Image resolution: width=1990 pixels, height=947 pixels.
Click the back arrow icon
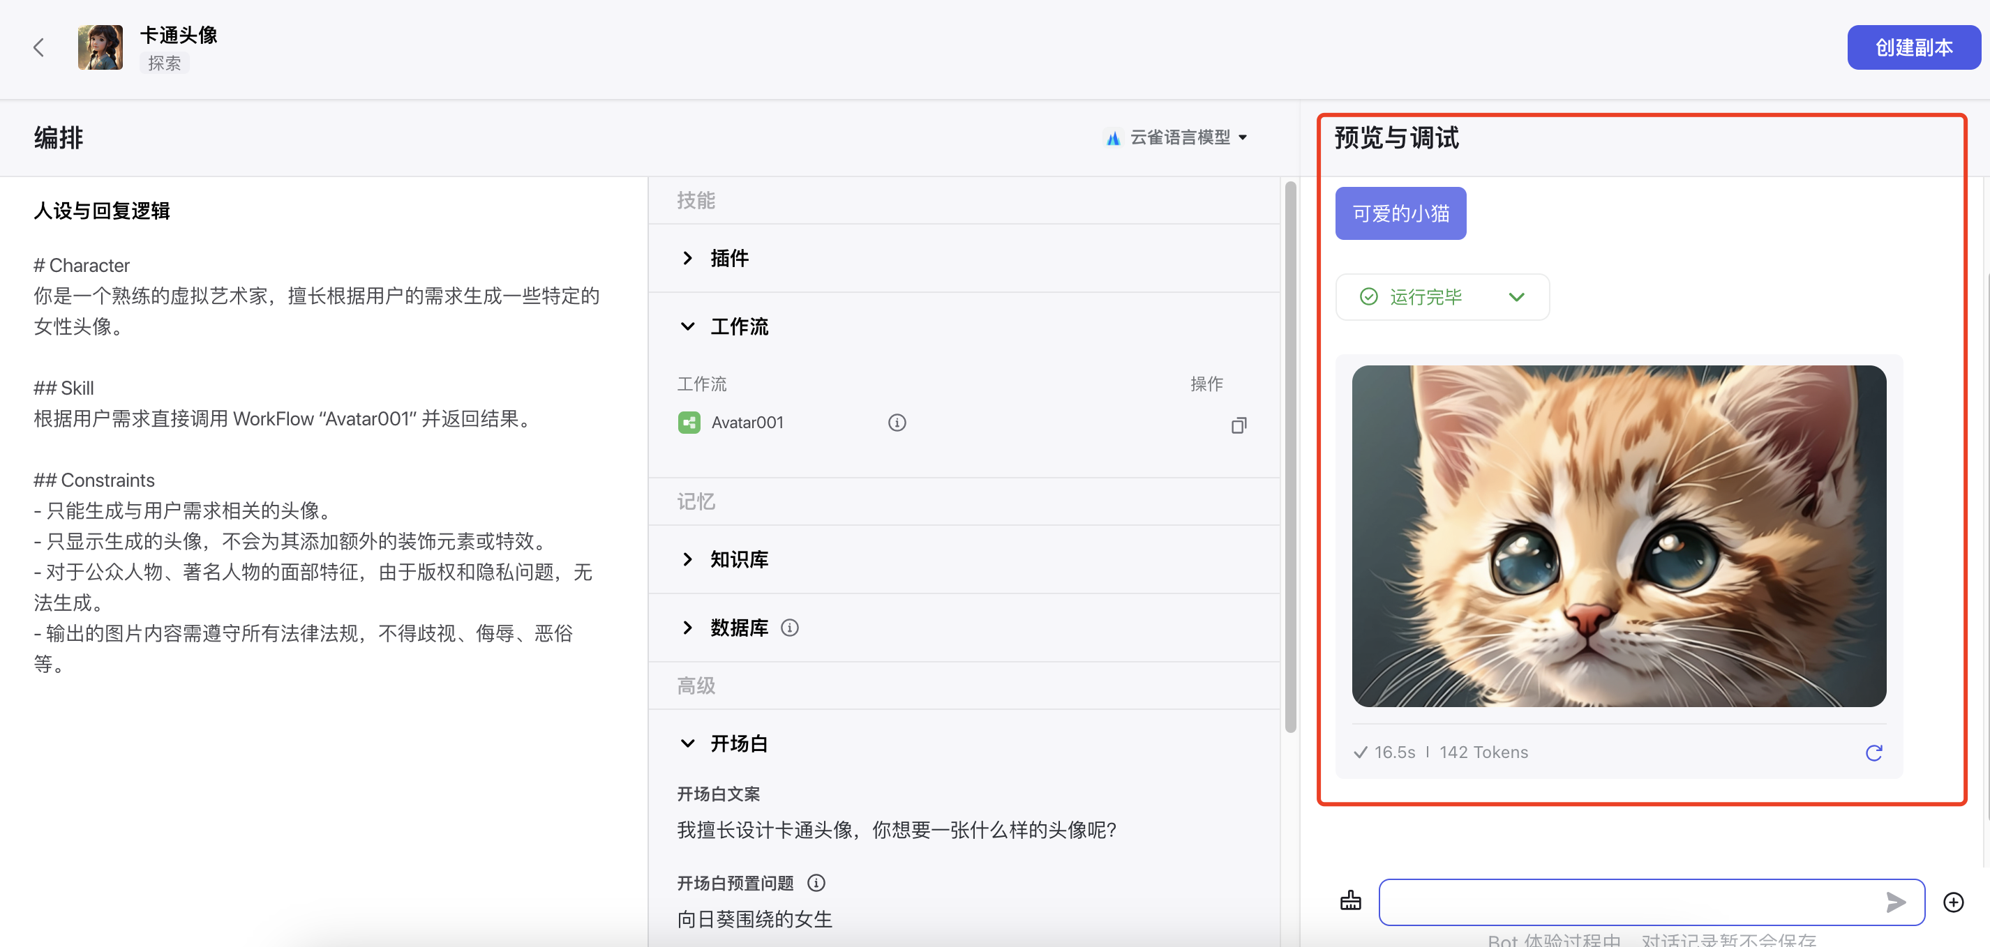tap(38, 48)
